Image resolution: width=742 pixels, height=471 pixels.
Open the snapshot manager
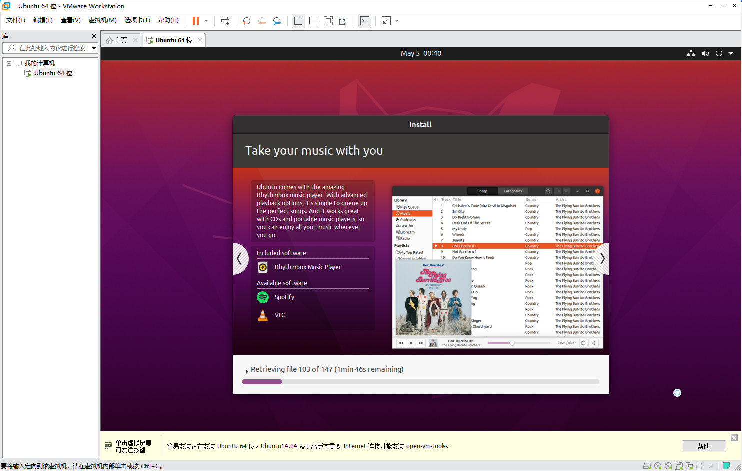click(x=277, y=21)
